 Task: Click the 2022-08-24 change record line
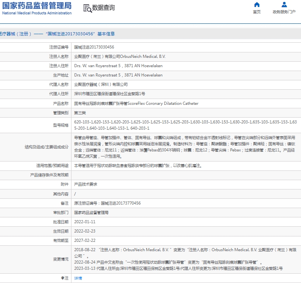point(168,262)
